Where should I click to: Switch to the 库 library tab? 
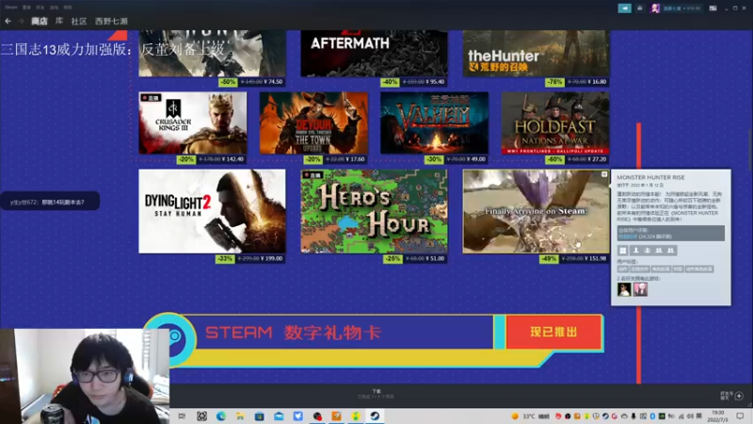click(x=59, y=21)
